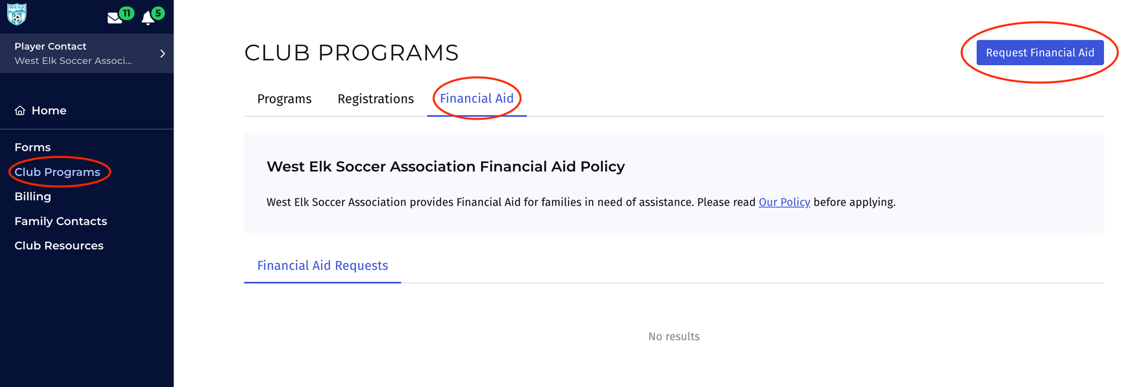
Task: Select the Financial Aid tab
Action: [476, 99]
